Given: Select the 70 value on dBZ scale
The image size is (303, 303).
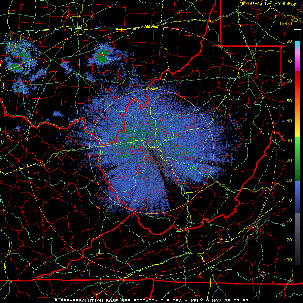Looking at the screenshot, I should click(289, 61).
